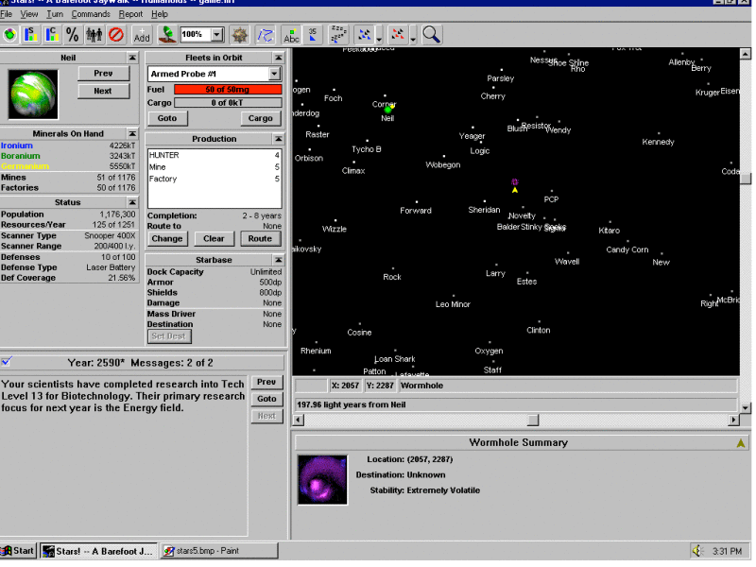Viewport: 756px width, 567px height.
Task: Open the enemy fleet filter dropdown arrow
Action: tap(413, 38)
